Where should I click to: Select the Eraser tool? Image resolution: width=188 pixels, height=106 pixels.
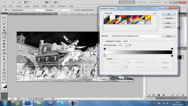point(4,50)
